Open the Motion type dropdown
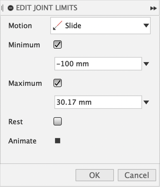This screenshot has width=160, height=187. (x=100, y=26)
